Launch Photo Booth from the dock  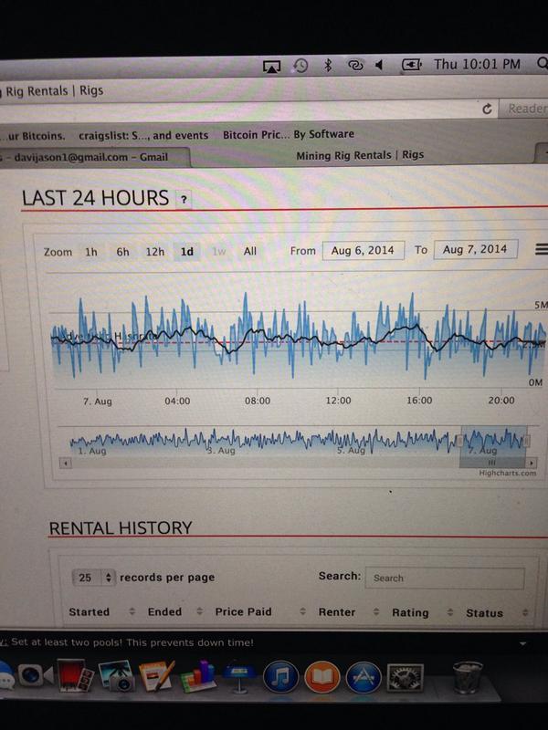(75, 675)
